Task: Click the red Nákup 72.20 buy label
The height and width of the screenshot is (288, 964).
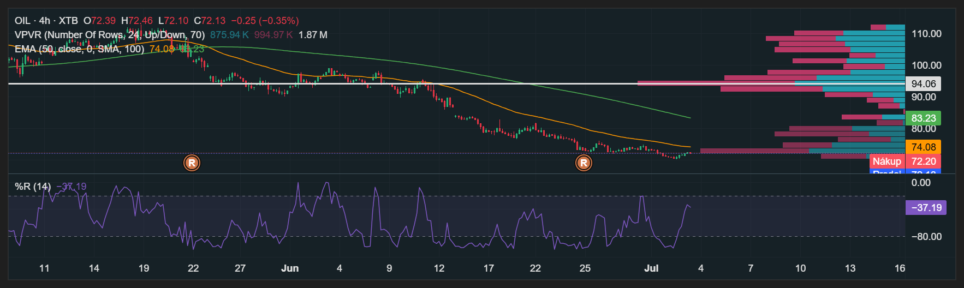Action: 905,161
